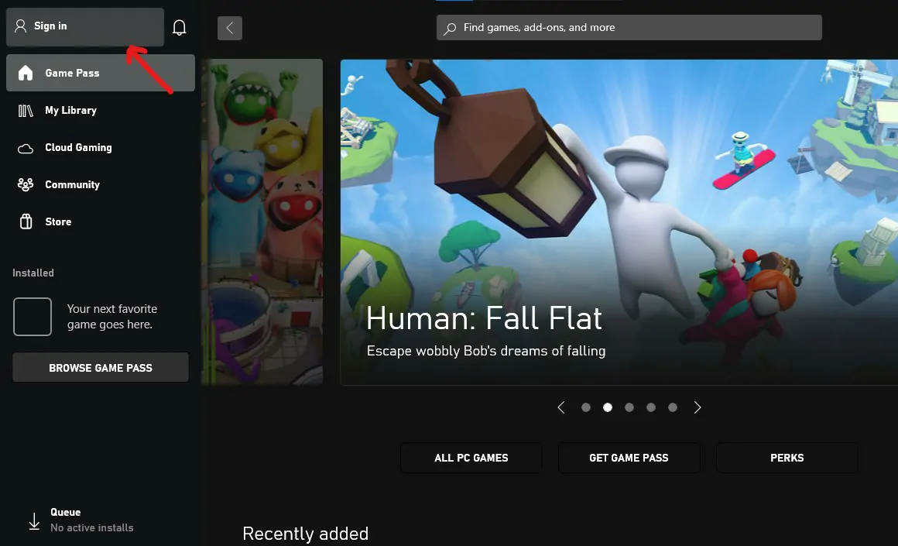Select Cloud Gaming in the sidebar
The image size is (898, 546).
100,147
